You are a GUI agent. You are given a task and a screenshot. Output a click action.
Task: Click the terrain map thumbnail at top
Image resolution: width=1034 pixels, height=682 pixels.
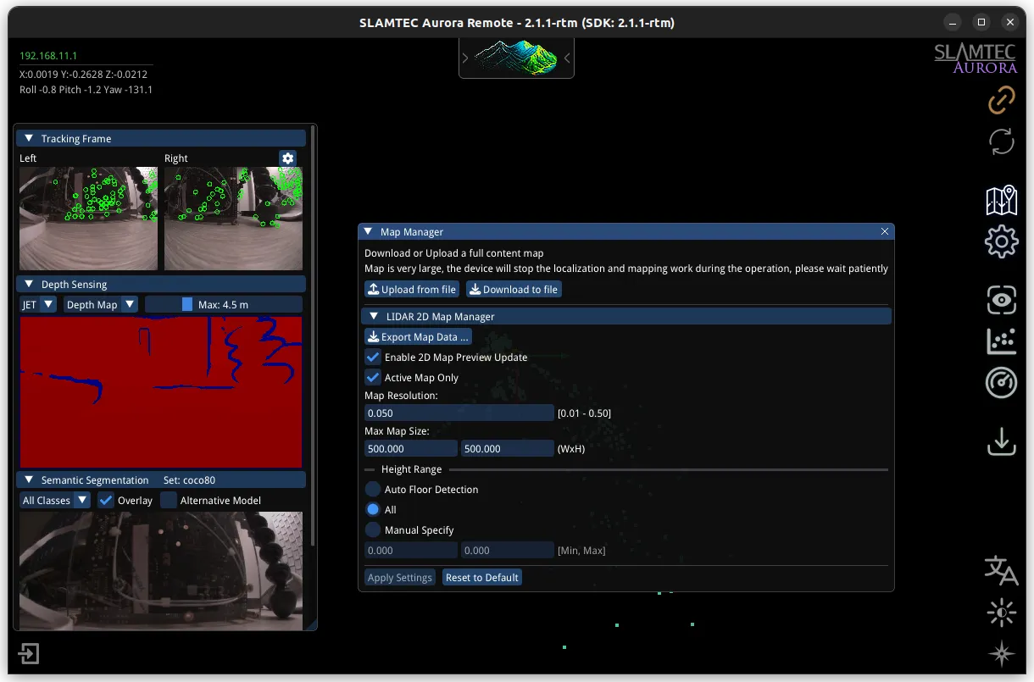click(x=516, y=57)
